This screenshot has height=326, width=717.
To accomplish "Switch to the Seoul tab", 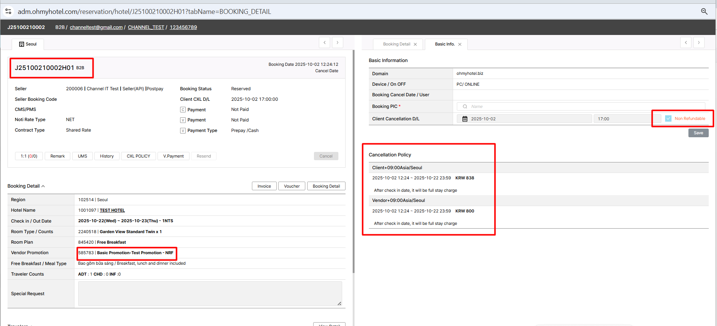I will point(28,44).
